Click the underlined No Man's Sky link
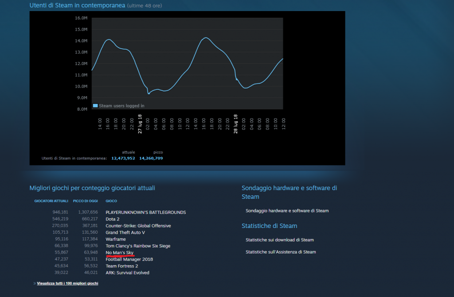454x297 pixels. click(119, 252)
